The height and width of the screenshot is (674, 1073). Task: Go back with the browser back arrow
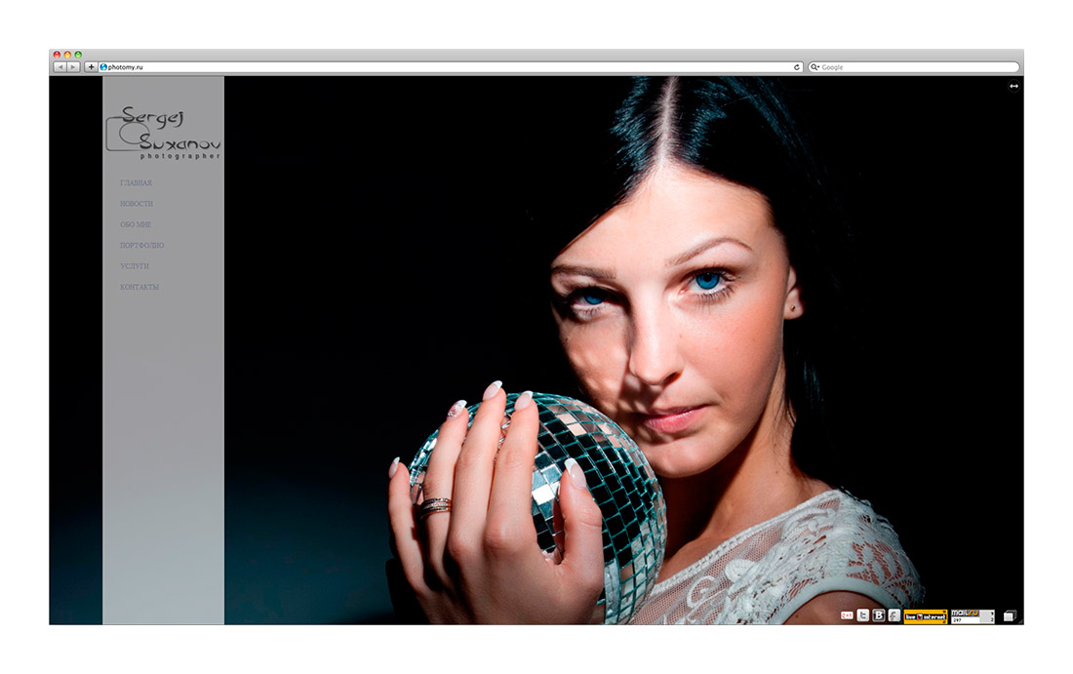(60, 67)
